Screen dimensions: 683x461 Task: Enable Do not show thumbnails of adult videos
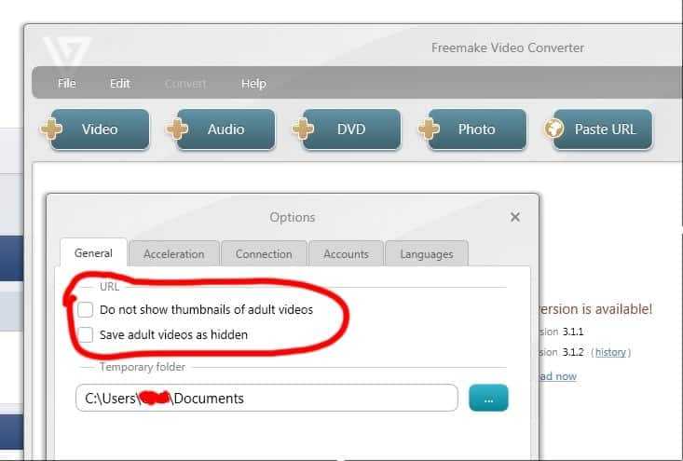click(86, 310)
